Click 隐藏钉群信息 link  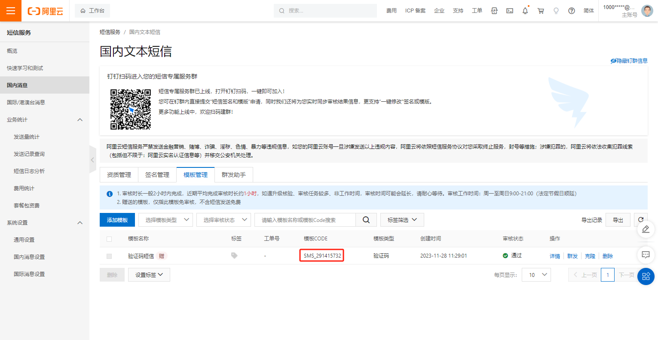click(629, 61)
